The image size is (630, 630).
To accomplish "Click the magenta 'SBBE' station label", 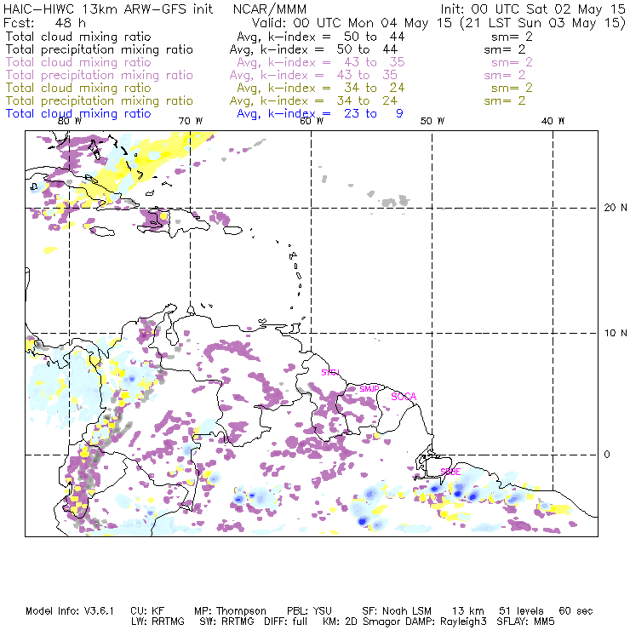I will click(450, 472).
